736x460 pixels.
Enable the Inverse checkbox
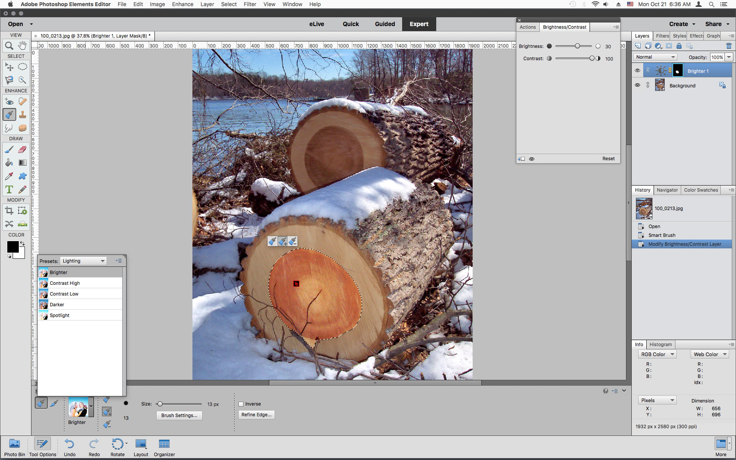pyautogui.click(x=241, y=404)
